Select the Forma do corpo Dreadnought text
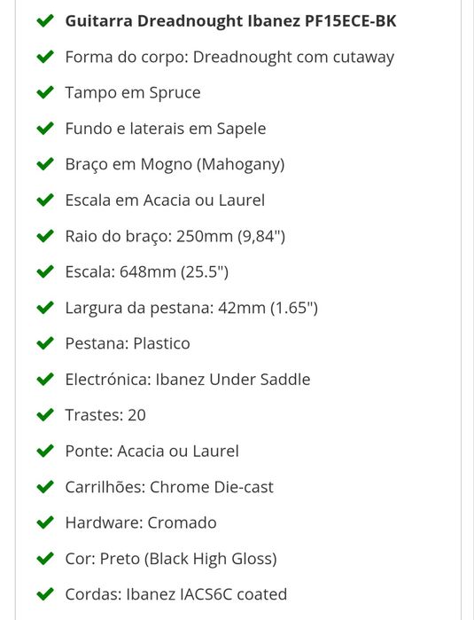474x620 pixels. point(229,58)
